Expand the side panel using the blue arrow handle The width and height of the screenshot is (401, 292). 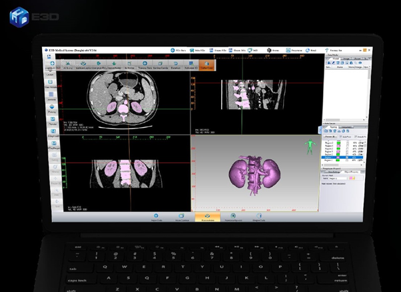(320, 130)
